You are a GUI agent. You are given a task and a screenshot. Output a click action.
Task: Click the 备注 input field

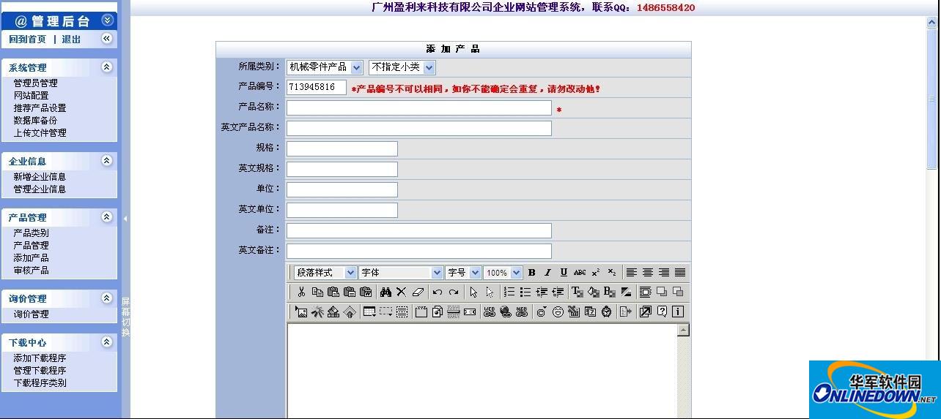point(418,230)
